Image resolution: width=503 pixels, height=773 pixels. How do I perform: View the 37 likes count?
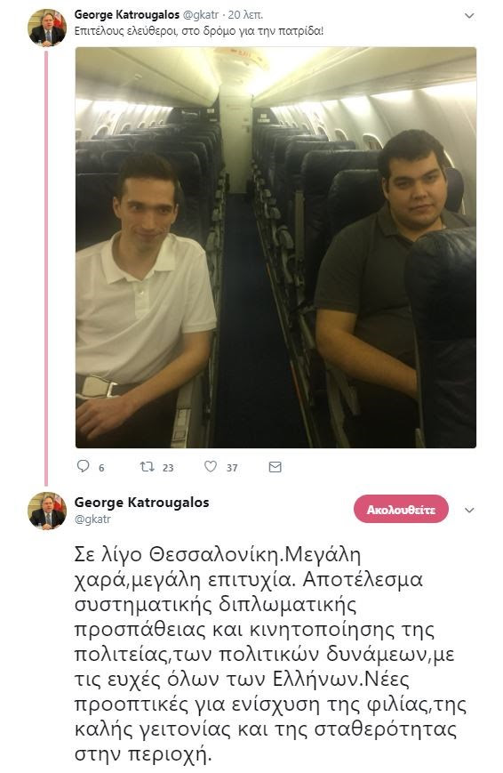[x=232, y=468]
